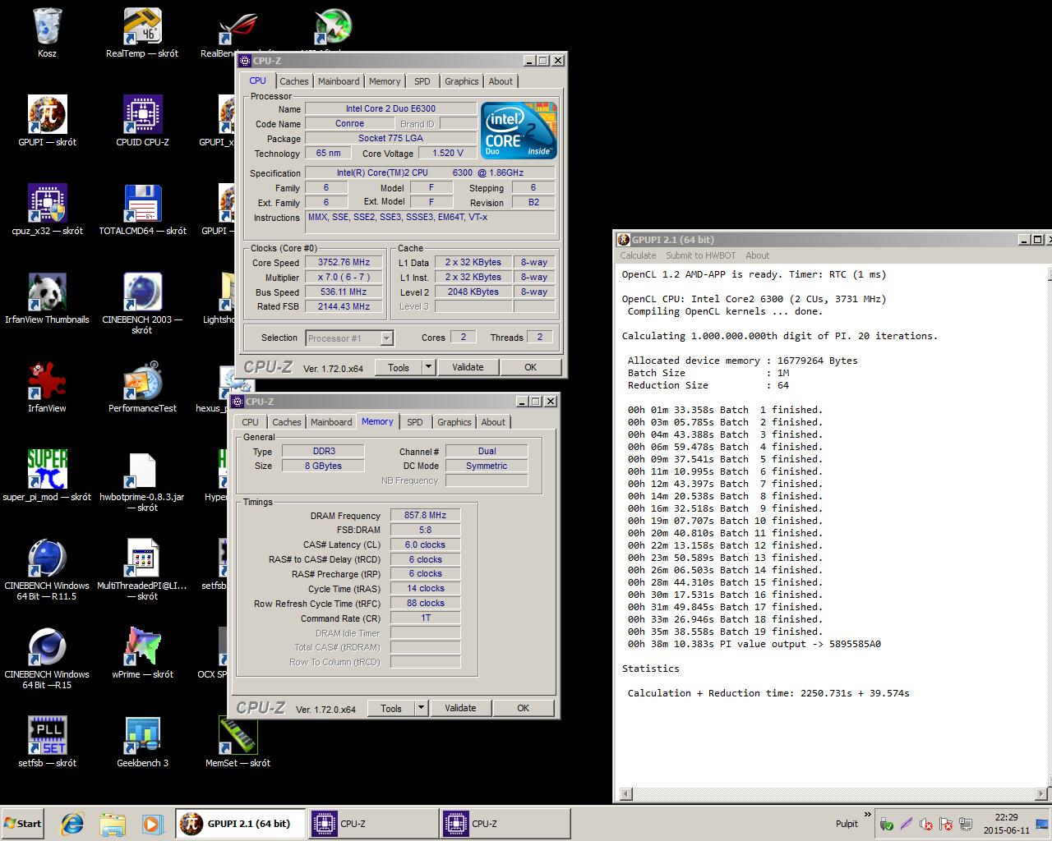Screen dimensions: 1052x841
Task: Click Tools button in lower CPU-Z window
Action: tap(391, 708)
